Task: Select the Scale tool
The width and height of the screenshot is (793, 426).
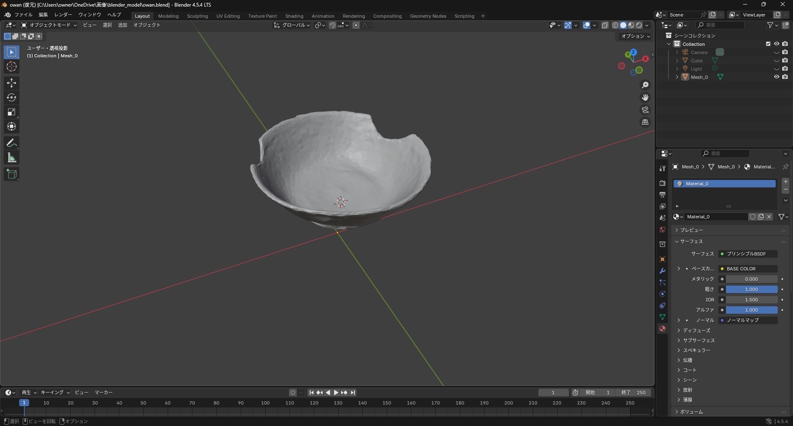Action: pyautogui.click(x=12, y=112)
